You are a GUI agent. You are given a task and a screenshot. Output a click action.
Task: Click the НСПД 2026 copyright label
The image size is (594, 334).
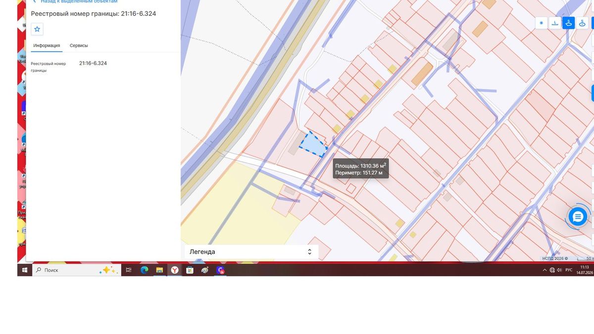click(x=555, y=258)
